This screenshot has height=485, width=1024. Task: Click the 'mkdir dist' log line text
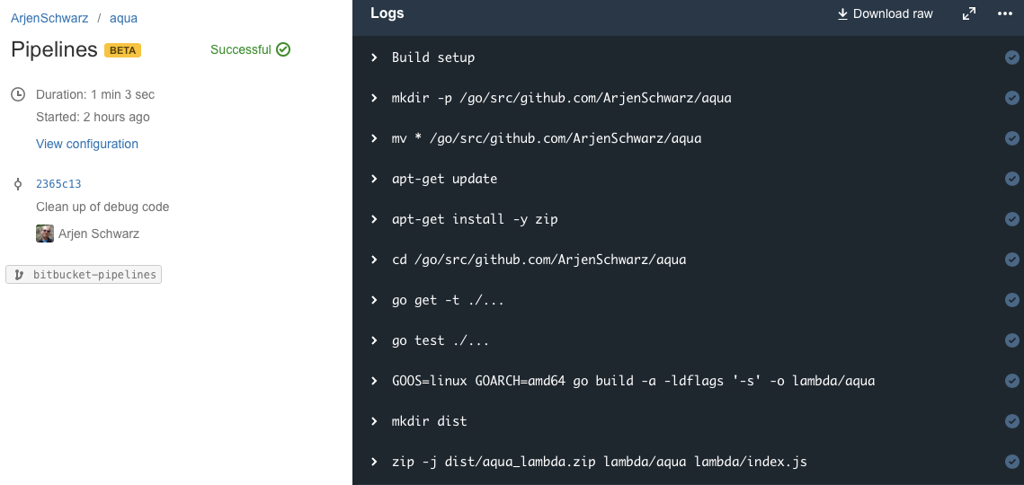point(430,422)
